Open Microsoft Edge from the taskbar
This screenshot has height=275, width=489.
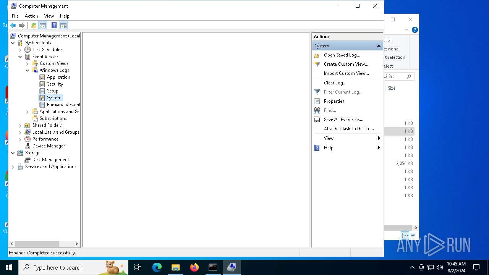click(157, 267)
